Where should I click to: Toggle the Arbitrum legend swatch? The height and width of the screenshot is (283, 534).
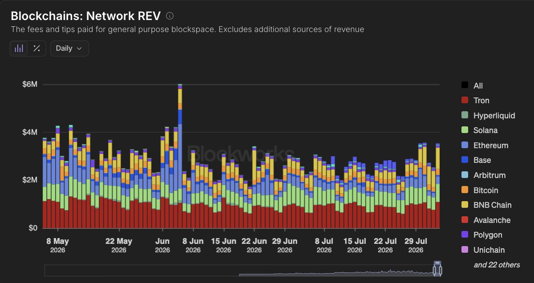coord(465,175)
